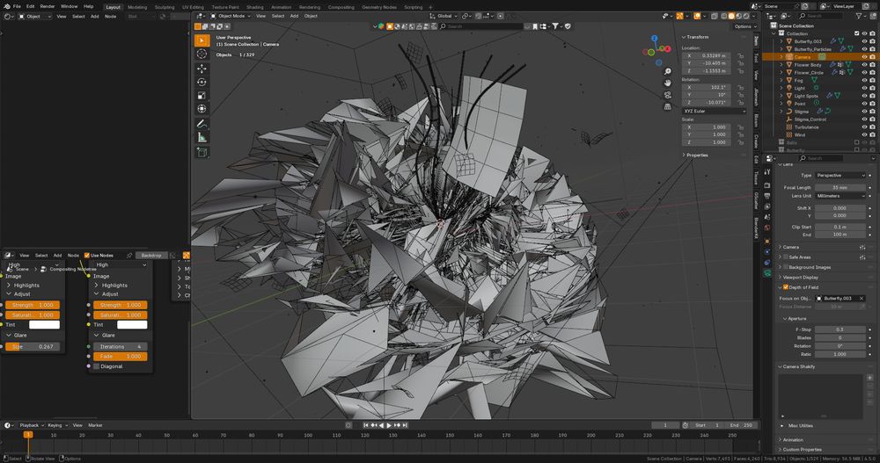Select the Measure tool
The image size is (880, 463).
pos(202,137)
